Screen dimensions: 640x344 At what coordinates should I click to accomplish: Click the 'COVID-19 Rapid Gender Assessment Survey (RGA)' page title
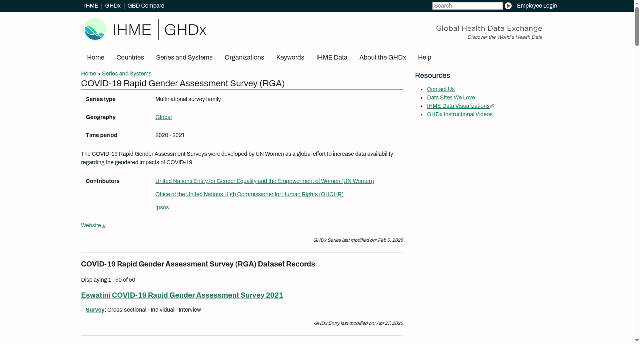point(183,84)
